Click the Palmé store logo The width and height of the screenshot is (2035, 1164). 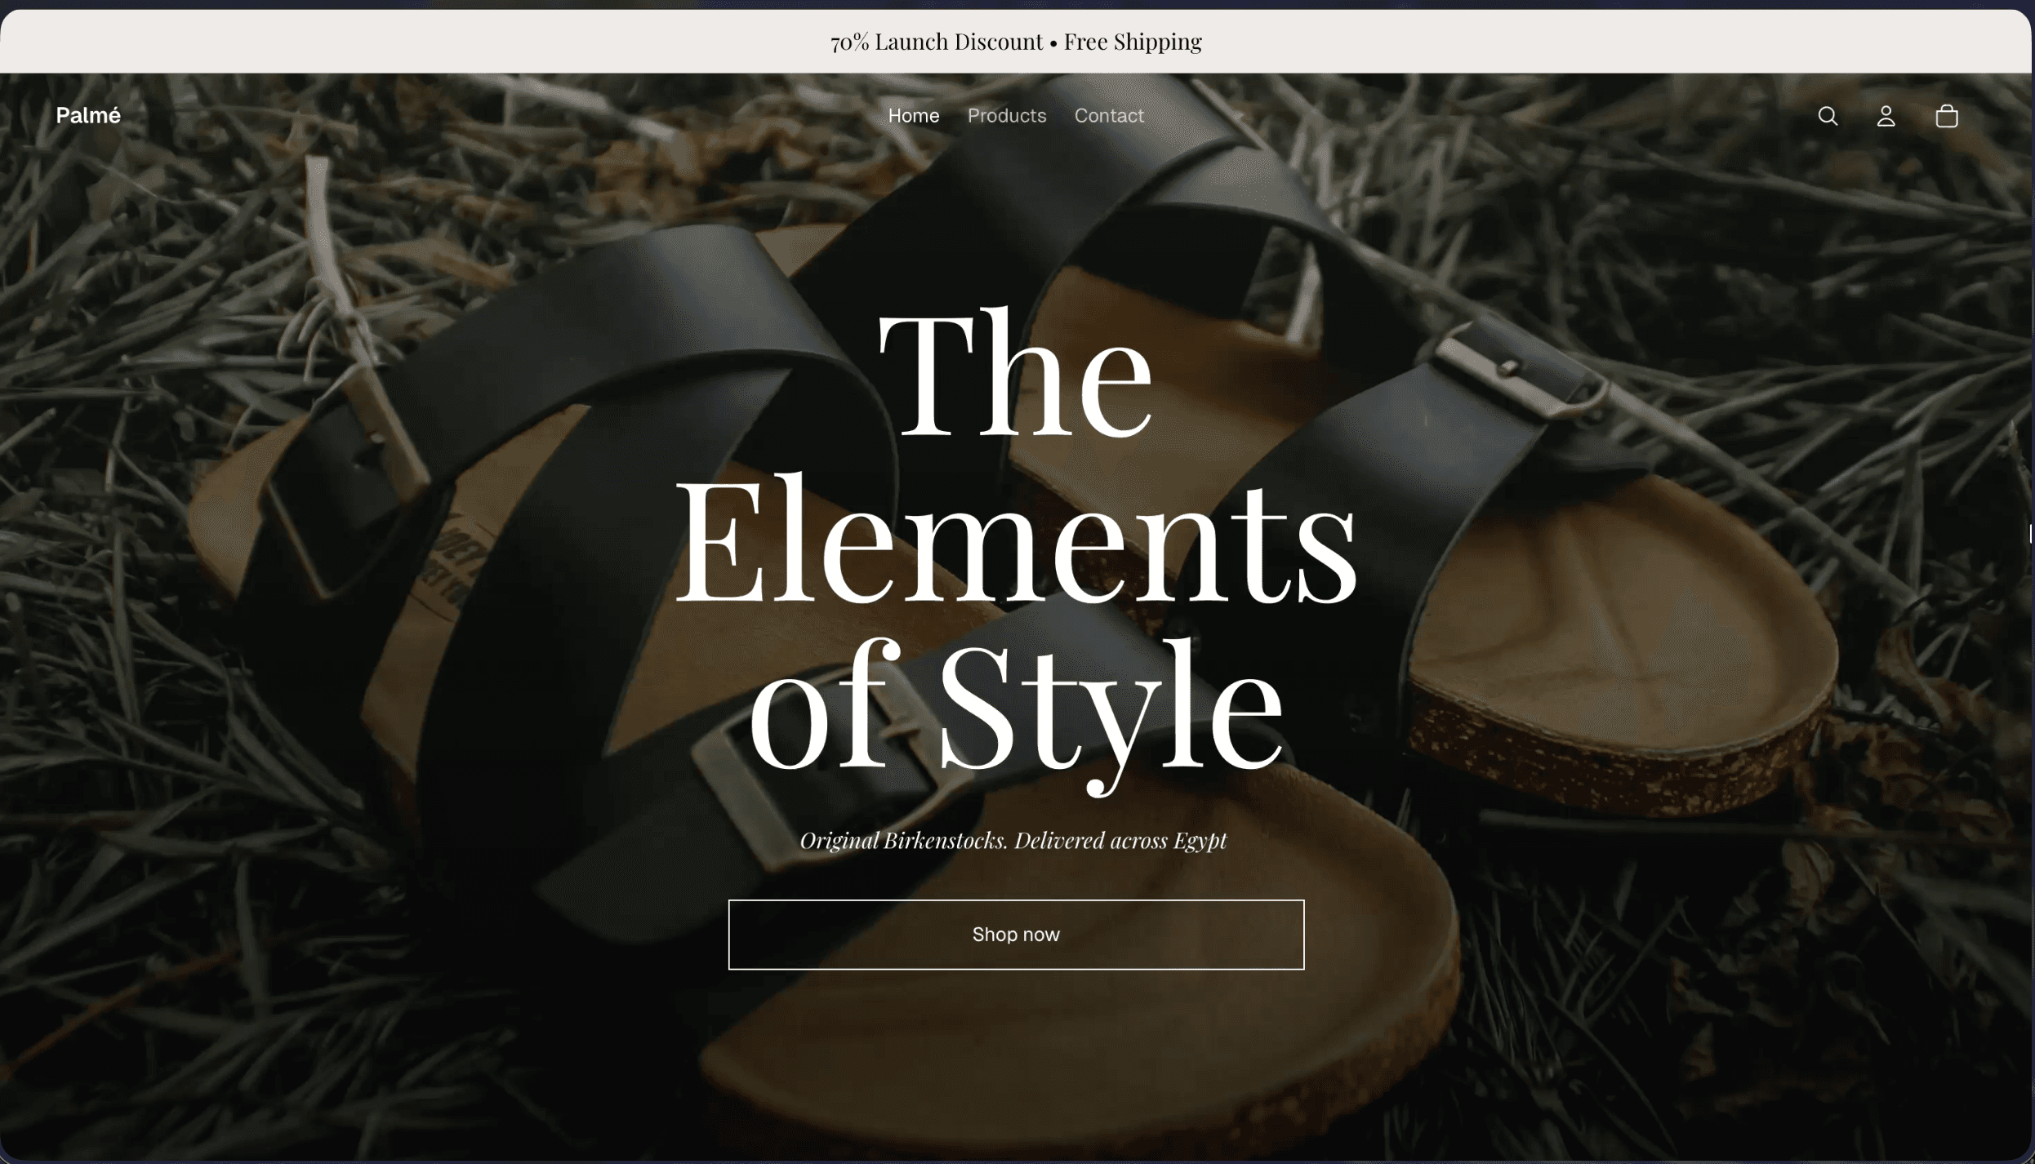coord(88,115)
